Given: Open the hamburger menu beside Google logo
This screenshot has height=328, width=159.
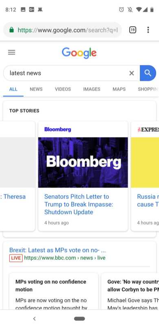Looking at the screenshot, I should point(12,52).
